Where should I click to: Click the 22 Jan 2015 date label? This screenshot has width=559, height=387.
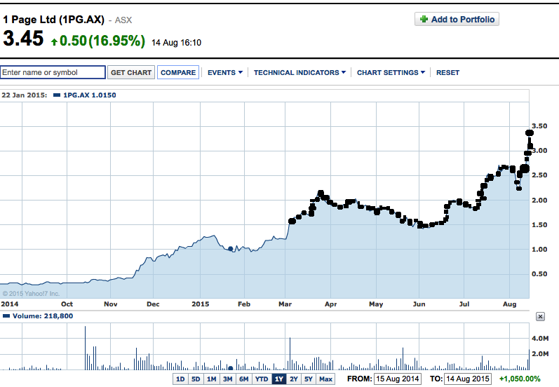point(23,95)
